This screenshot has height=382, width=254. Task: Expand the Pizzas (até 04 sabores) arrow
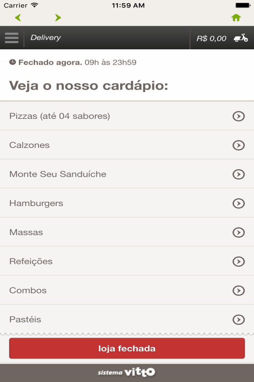[239, 116]
